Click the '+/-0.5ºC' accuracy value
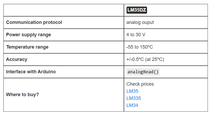Viewport: 211px width, 114px height. [136, 59]
